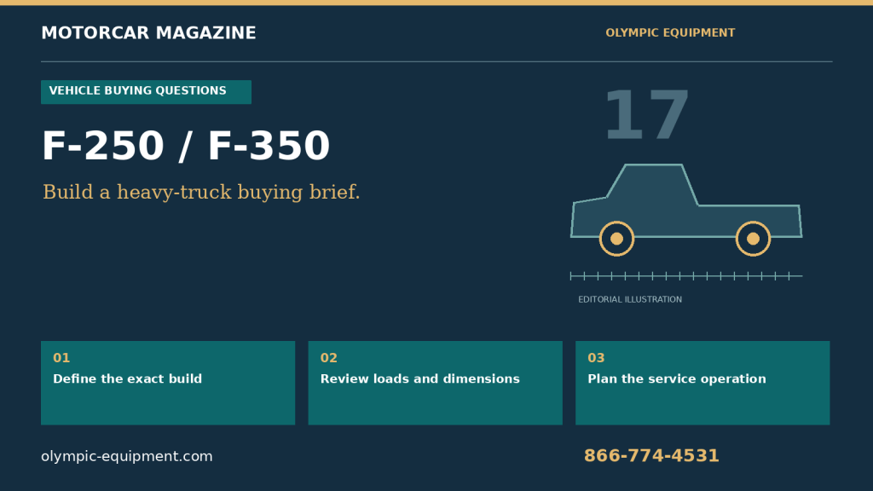The height and width of the screenshot is (491, 873).
Task: Click the gold top border stripe
Action: point(436,3)
